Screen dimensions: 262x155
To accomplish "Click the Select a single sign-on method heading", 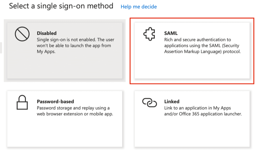I will coord(61,6).
